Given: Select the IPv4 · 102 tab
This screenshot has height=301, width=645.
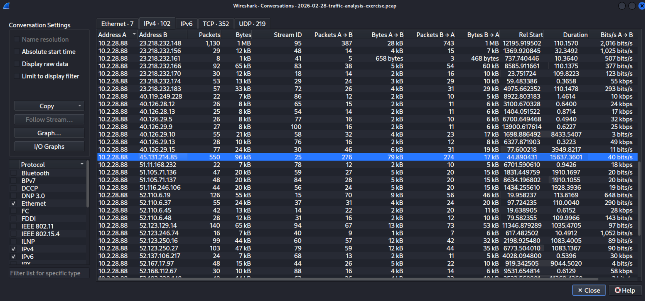Looking at the screenshot, I should [x=157, y=23].
